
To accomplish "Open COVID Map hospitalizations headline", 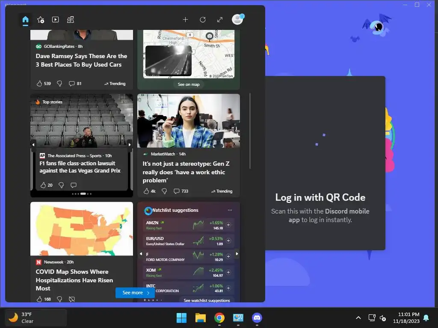I will 74,280.
